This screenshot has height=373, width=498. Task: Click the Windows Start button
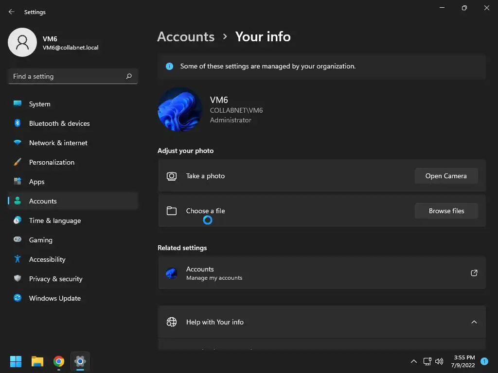[16, 361]
